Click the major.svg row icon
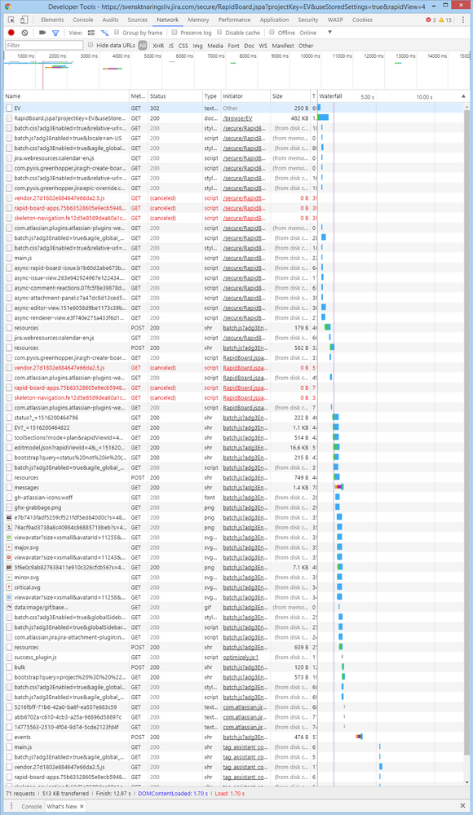Screen dimensions: 473x815 [9, 547]
